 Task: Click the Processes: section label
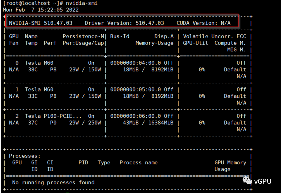(25, 156)
